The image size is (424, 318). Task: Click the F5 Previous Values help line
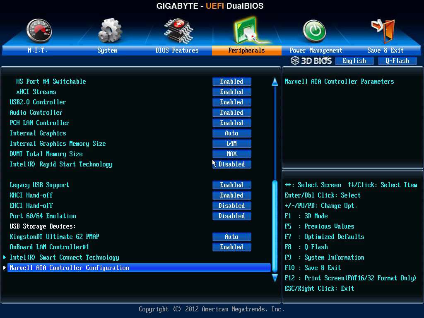(319, 226)
